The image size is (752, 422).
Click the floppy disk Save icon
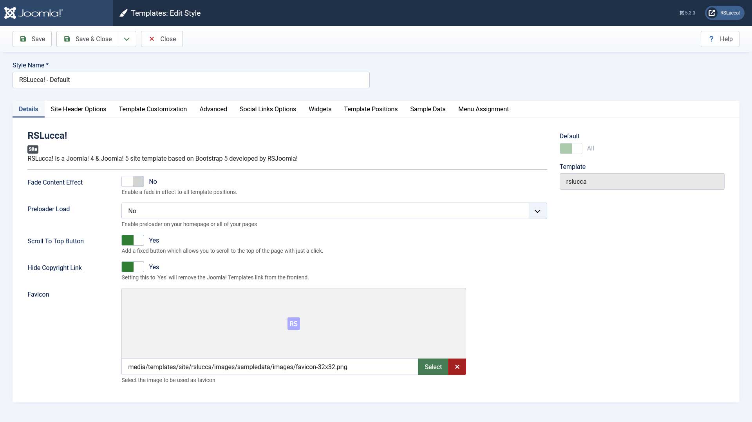point(23,39)
